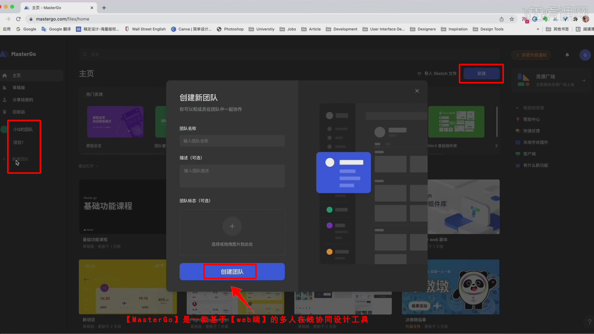Open the 草稿箱 drafts section

coord(5,88)
